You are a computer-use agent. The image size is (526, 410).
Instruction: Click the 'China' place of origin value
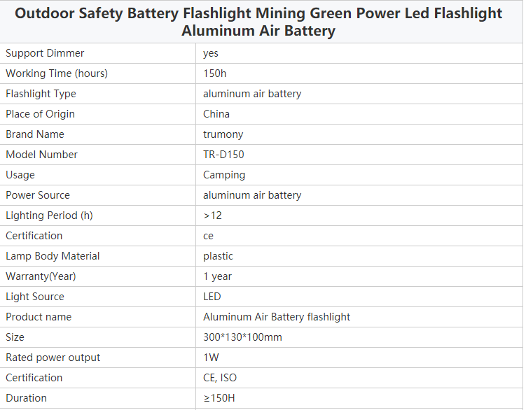[216, 114]
